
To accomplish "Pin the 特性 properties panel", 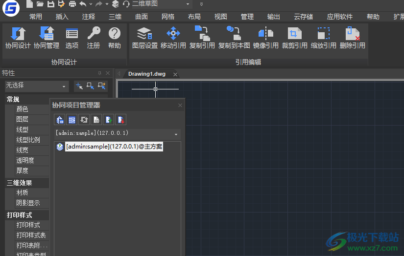I will pyautogui.click(x=99, y=73).
